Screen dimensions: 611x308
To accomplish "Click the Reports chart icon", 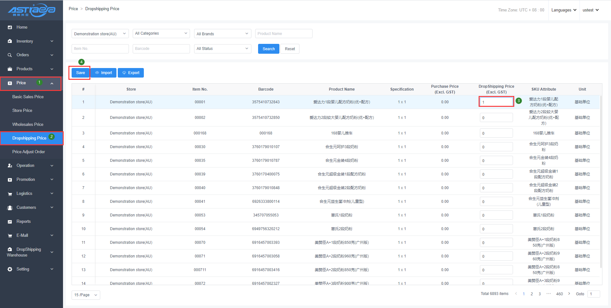I will tap(10, 222).
